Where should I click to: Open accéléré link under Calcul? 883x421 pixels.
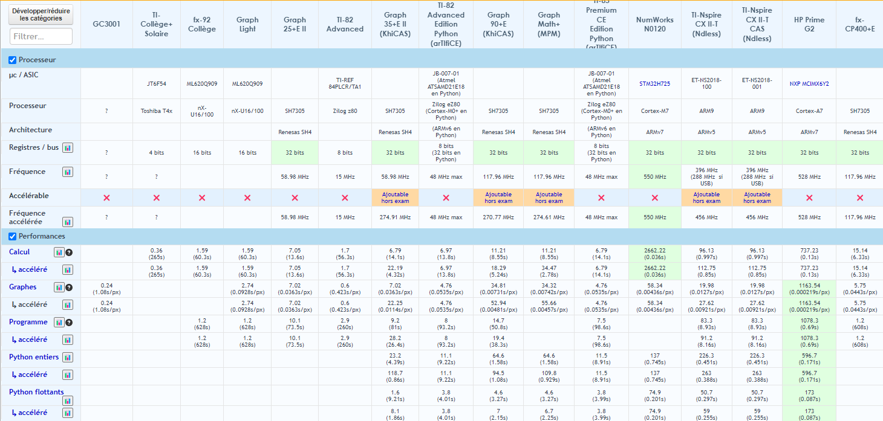tap(29, 269)
